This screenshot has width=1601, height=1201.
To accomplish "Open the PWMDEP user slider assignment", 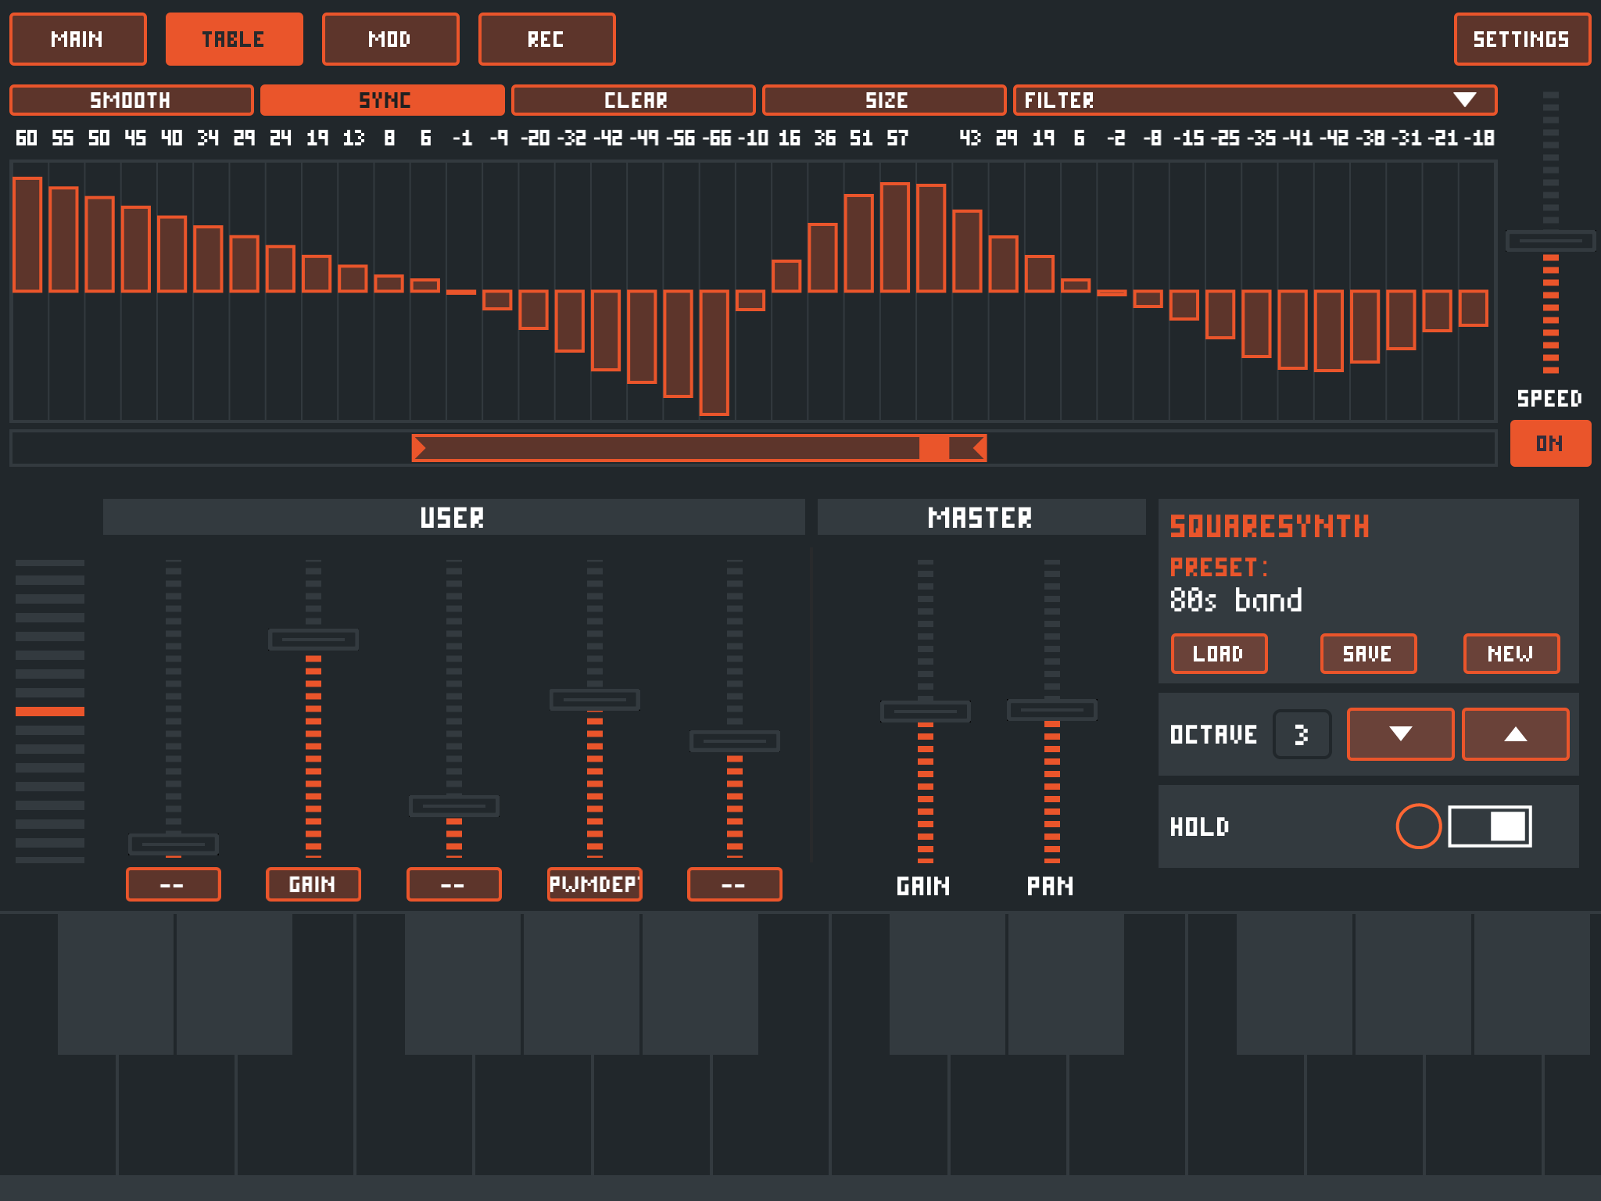I will (594, 884).
